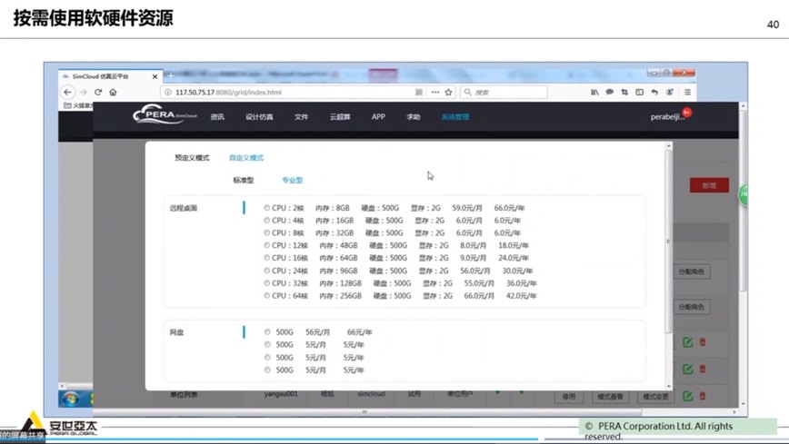
Task: Click the red 新增 button
Action: pos(708,185)
